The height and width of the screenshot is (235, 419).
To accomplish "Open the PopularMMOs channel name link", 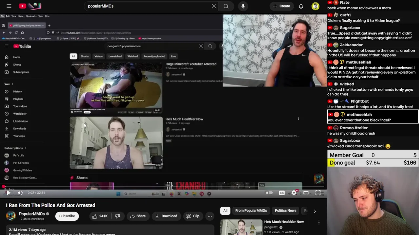I will coord(32,214).
